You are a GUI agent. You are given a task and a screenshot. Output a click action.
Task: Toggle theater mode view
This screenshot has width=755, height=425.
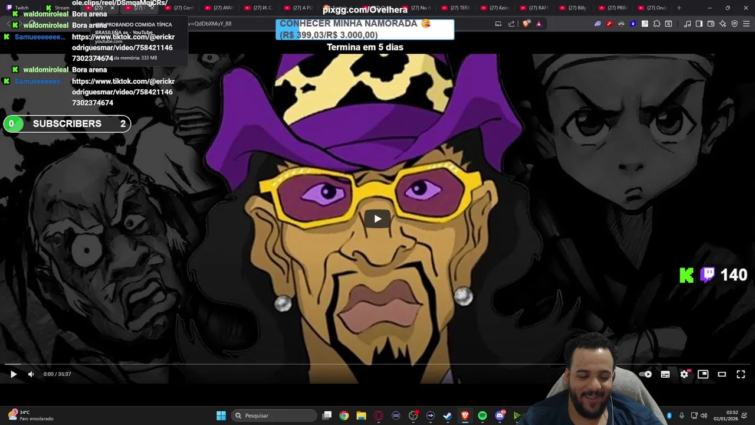point(721,374)
